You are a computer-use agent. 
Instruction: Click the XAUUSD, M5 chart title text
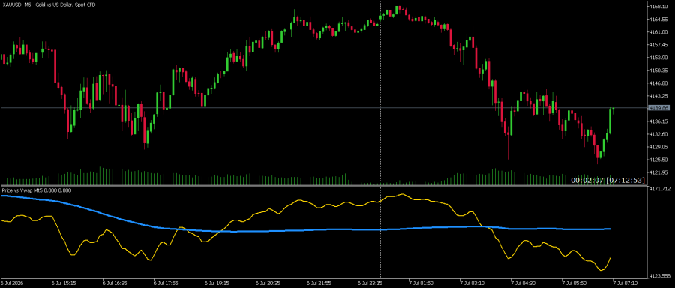coord(49,4)
